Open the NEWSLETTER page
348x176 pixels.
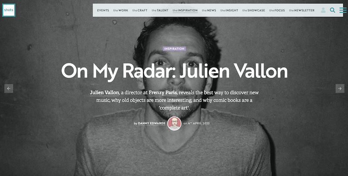click(301, 10)
